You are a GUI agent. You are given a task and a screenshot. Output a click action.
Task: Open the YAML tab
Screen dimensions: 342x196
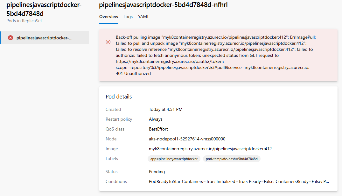click(x=143, y=17)
